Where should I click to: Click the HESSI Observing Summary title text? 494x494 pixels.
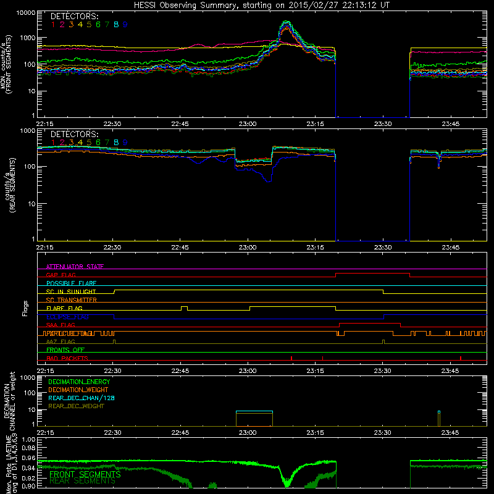pos(261,5)
